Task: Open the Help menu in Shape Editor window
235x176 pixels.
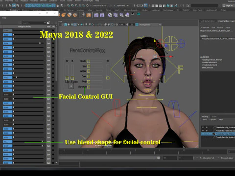Action: point(4,18)
